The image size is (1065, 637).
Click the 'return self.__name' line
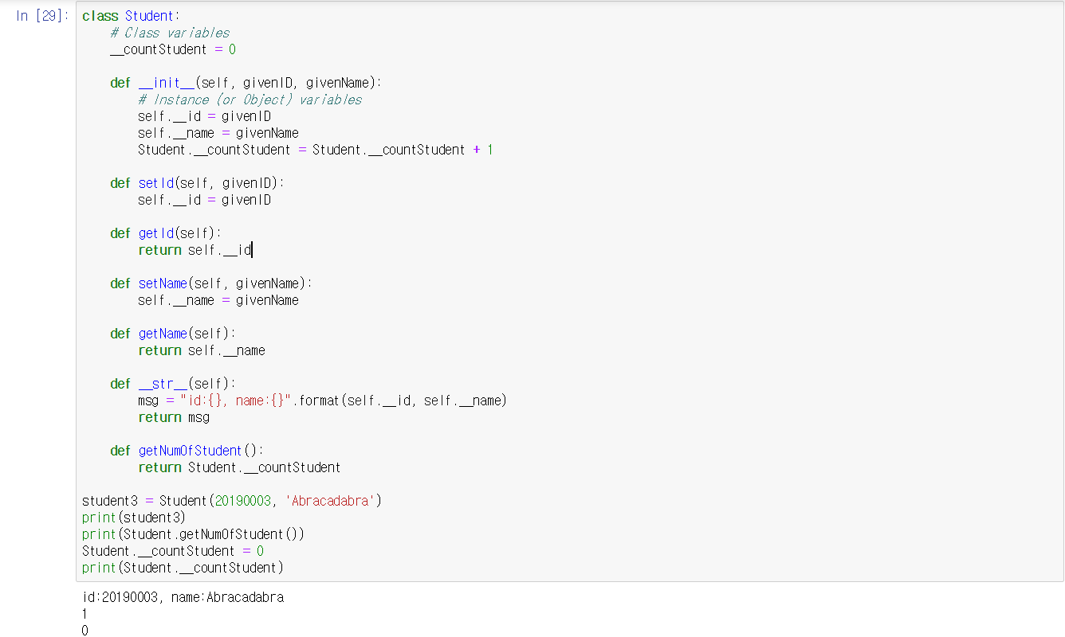202,350
